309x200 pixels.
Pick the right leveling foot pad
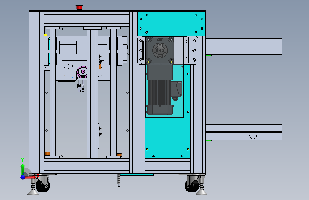click(201, 193)
